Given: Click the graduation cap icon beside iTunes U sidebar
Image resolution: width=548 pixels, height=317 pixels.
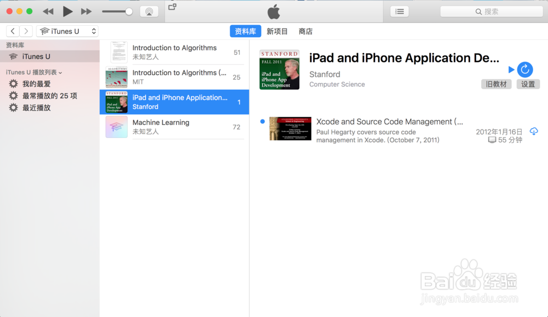Looking at the screenshot, I should 13,56.
